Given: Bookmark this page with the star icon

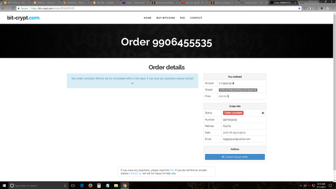Looking at the screenshot, I should [299, 8].
